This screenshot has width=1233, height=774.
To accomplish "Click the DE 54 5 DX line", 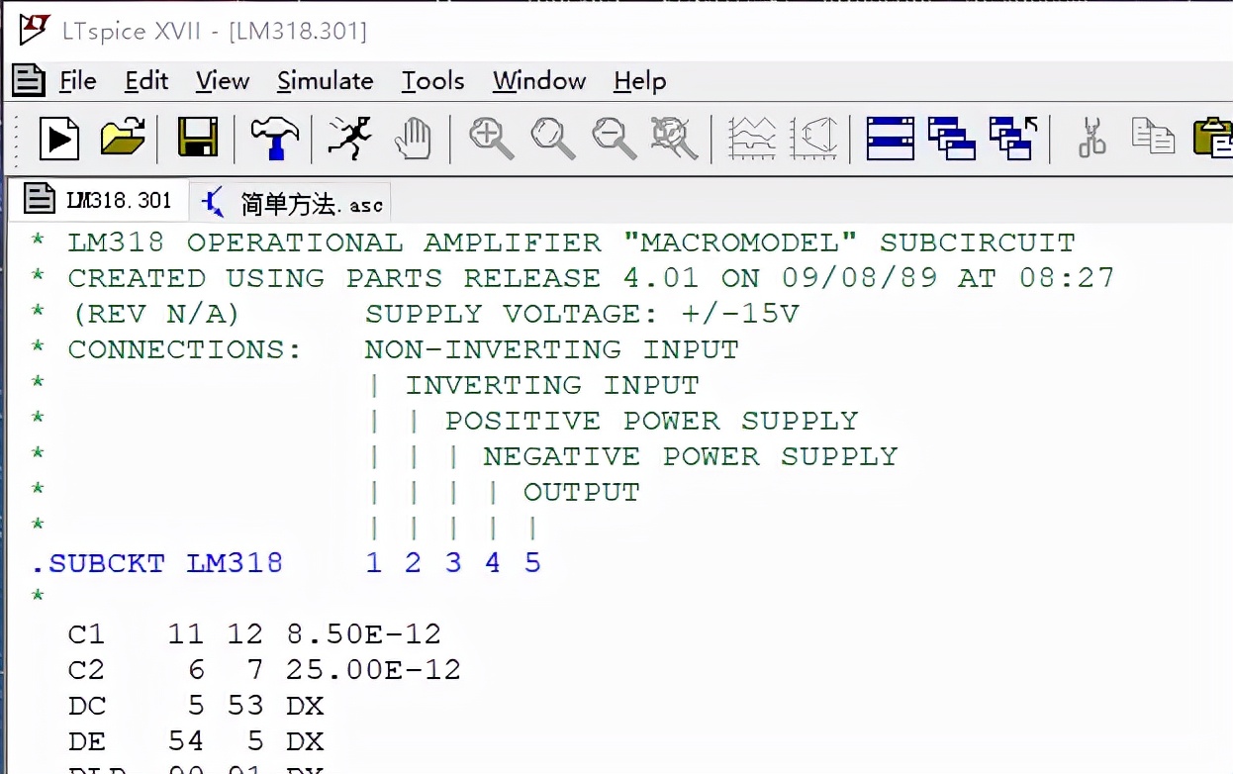I will pos(196,741).
